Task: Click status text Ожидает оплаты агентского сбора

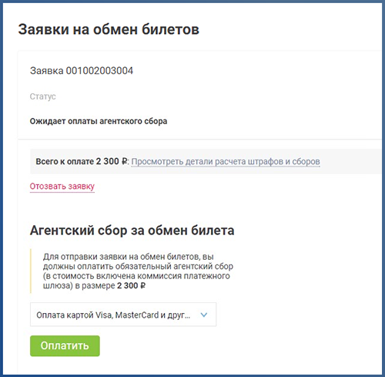Action: point(99,121)
